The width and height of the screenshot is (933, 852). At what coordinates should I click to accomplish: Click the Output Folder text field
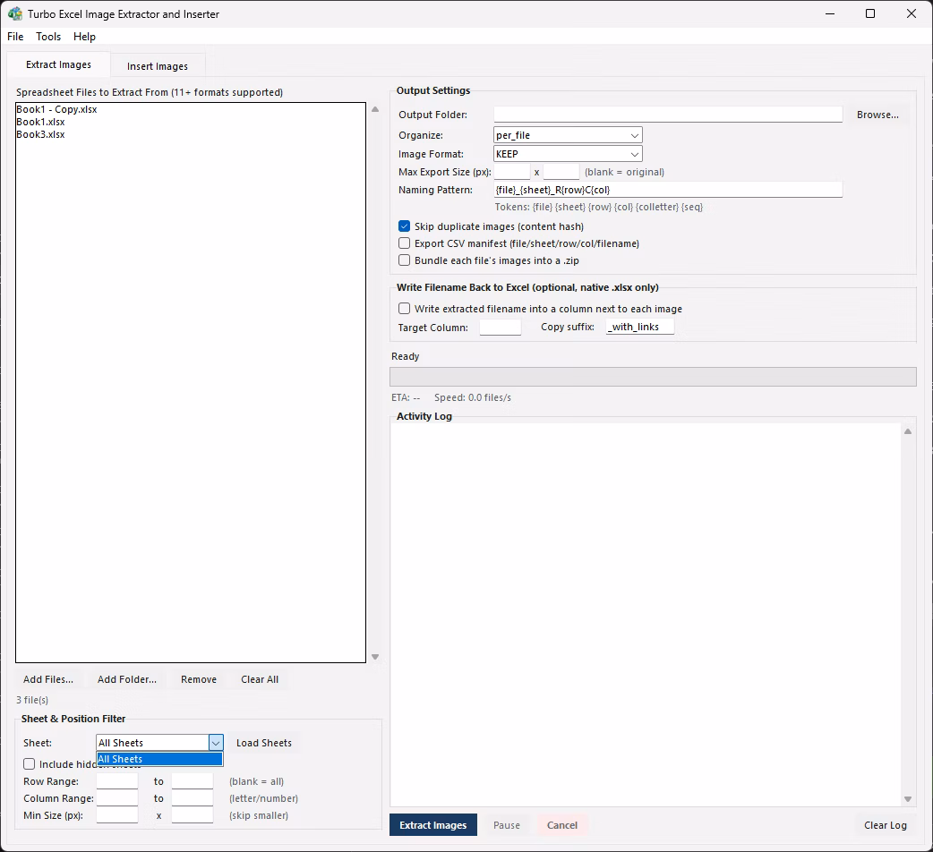point(668,115)
